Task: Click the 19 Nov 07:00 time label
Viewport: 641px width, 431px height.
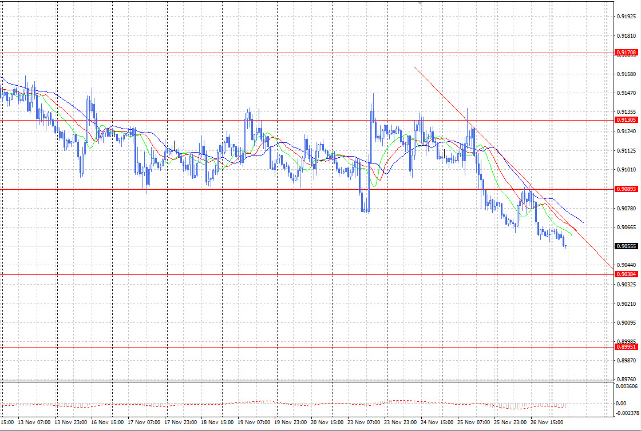Action: [x=254, y=422]
